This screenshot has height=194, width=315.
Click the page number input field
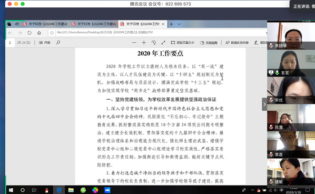tap(10, 43)
